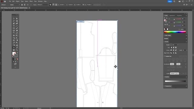
Task: Select the Type tool
Action: (x=14, y=26)
